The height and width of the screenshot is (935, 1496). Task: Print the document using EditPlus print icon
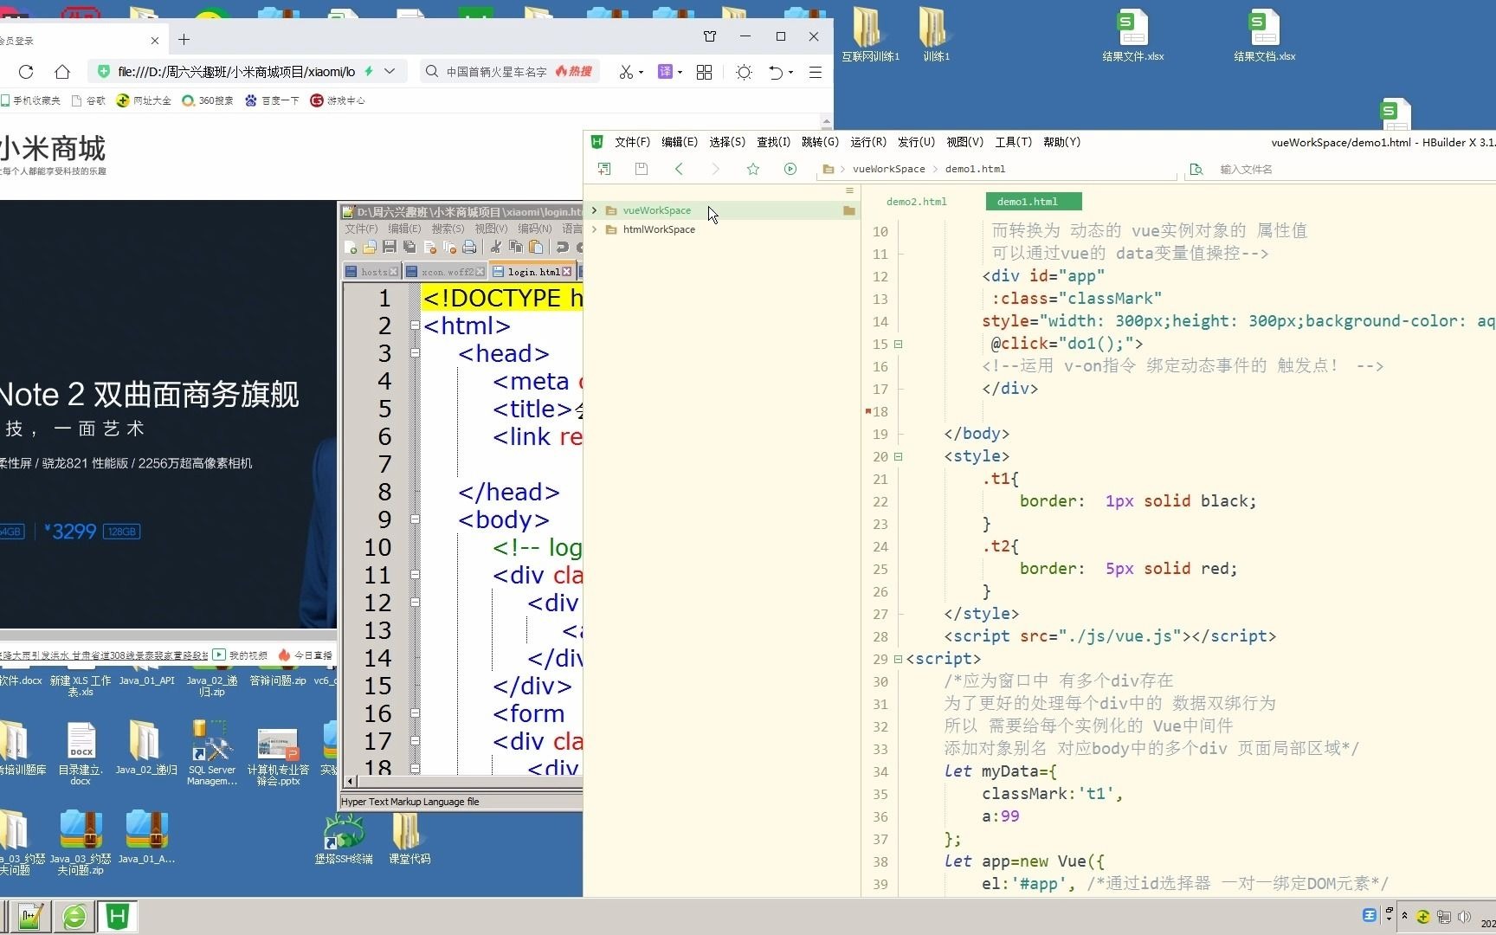[468, 248]
